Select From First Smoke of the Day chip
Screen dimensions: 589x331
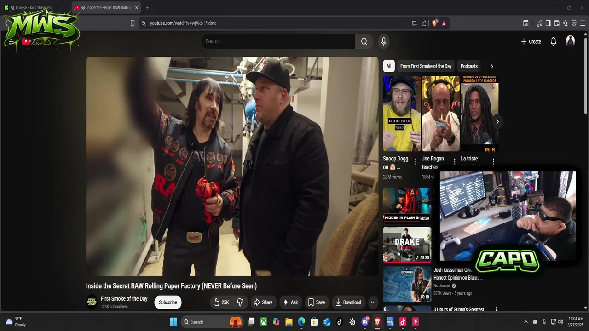pyautogui.click(x=426, y=66)
